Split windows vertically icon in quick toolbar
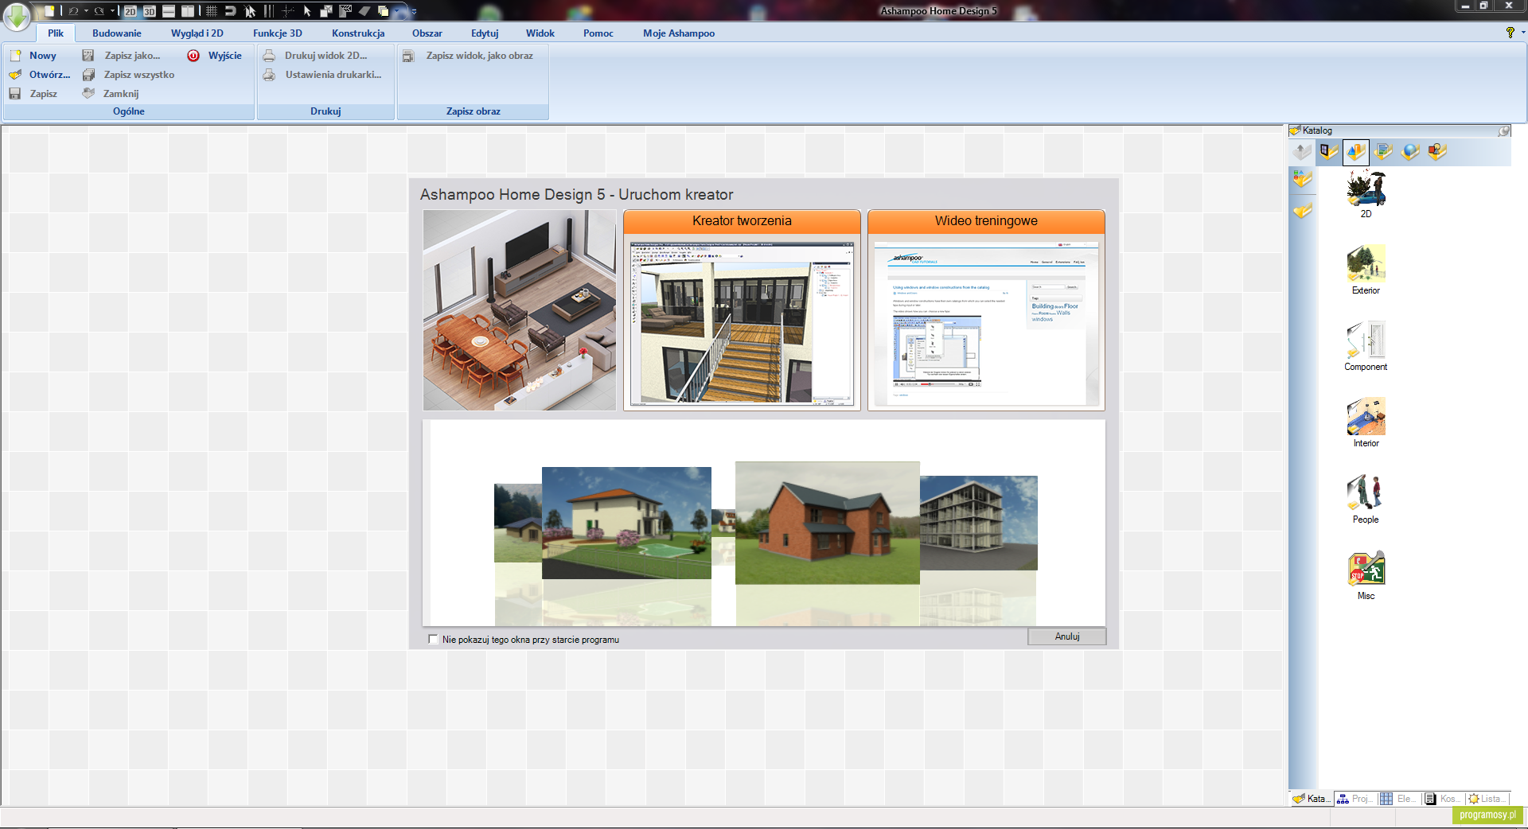The image size is (1528, 829). 188,11
